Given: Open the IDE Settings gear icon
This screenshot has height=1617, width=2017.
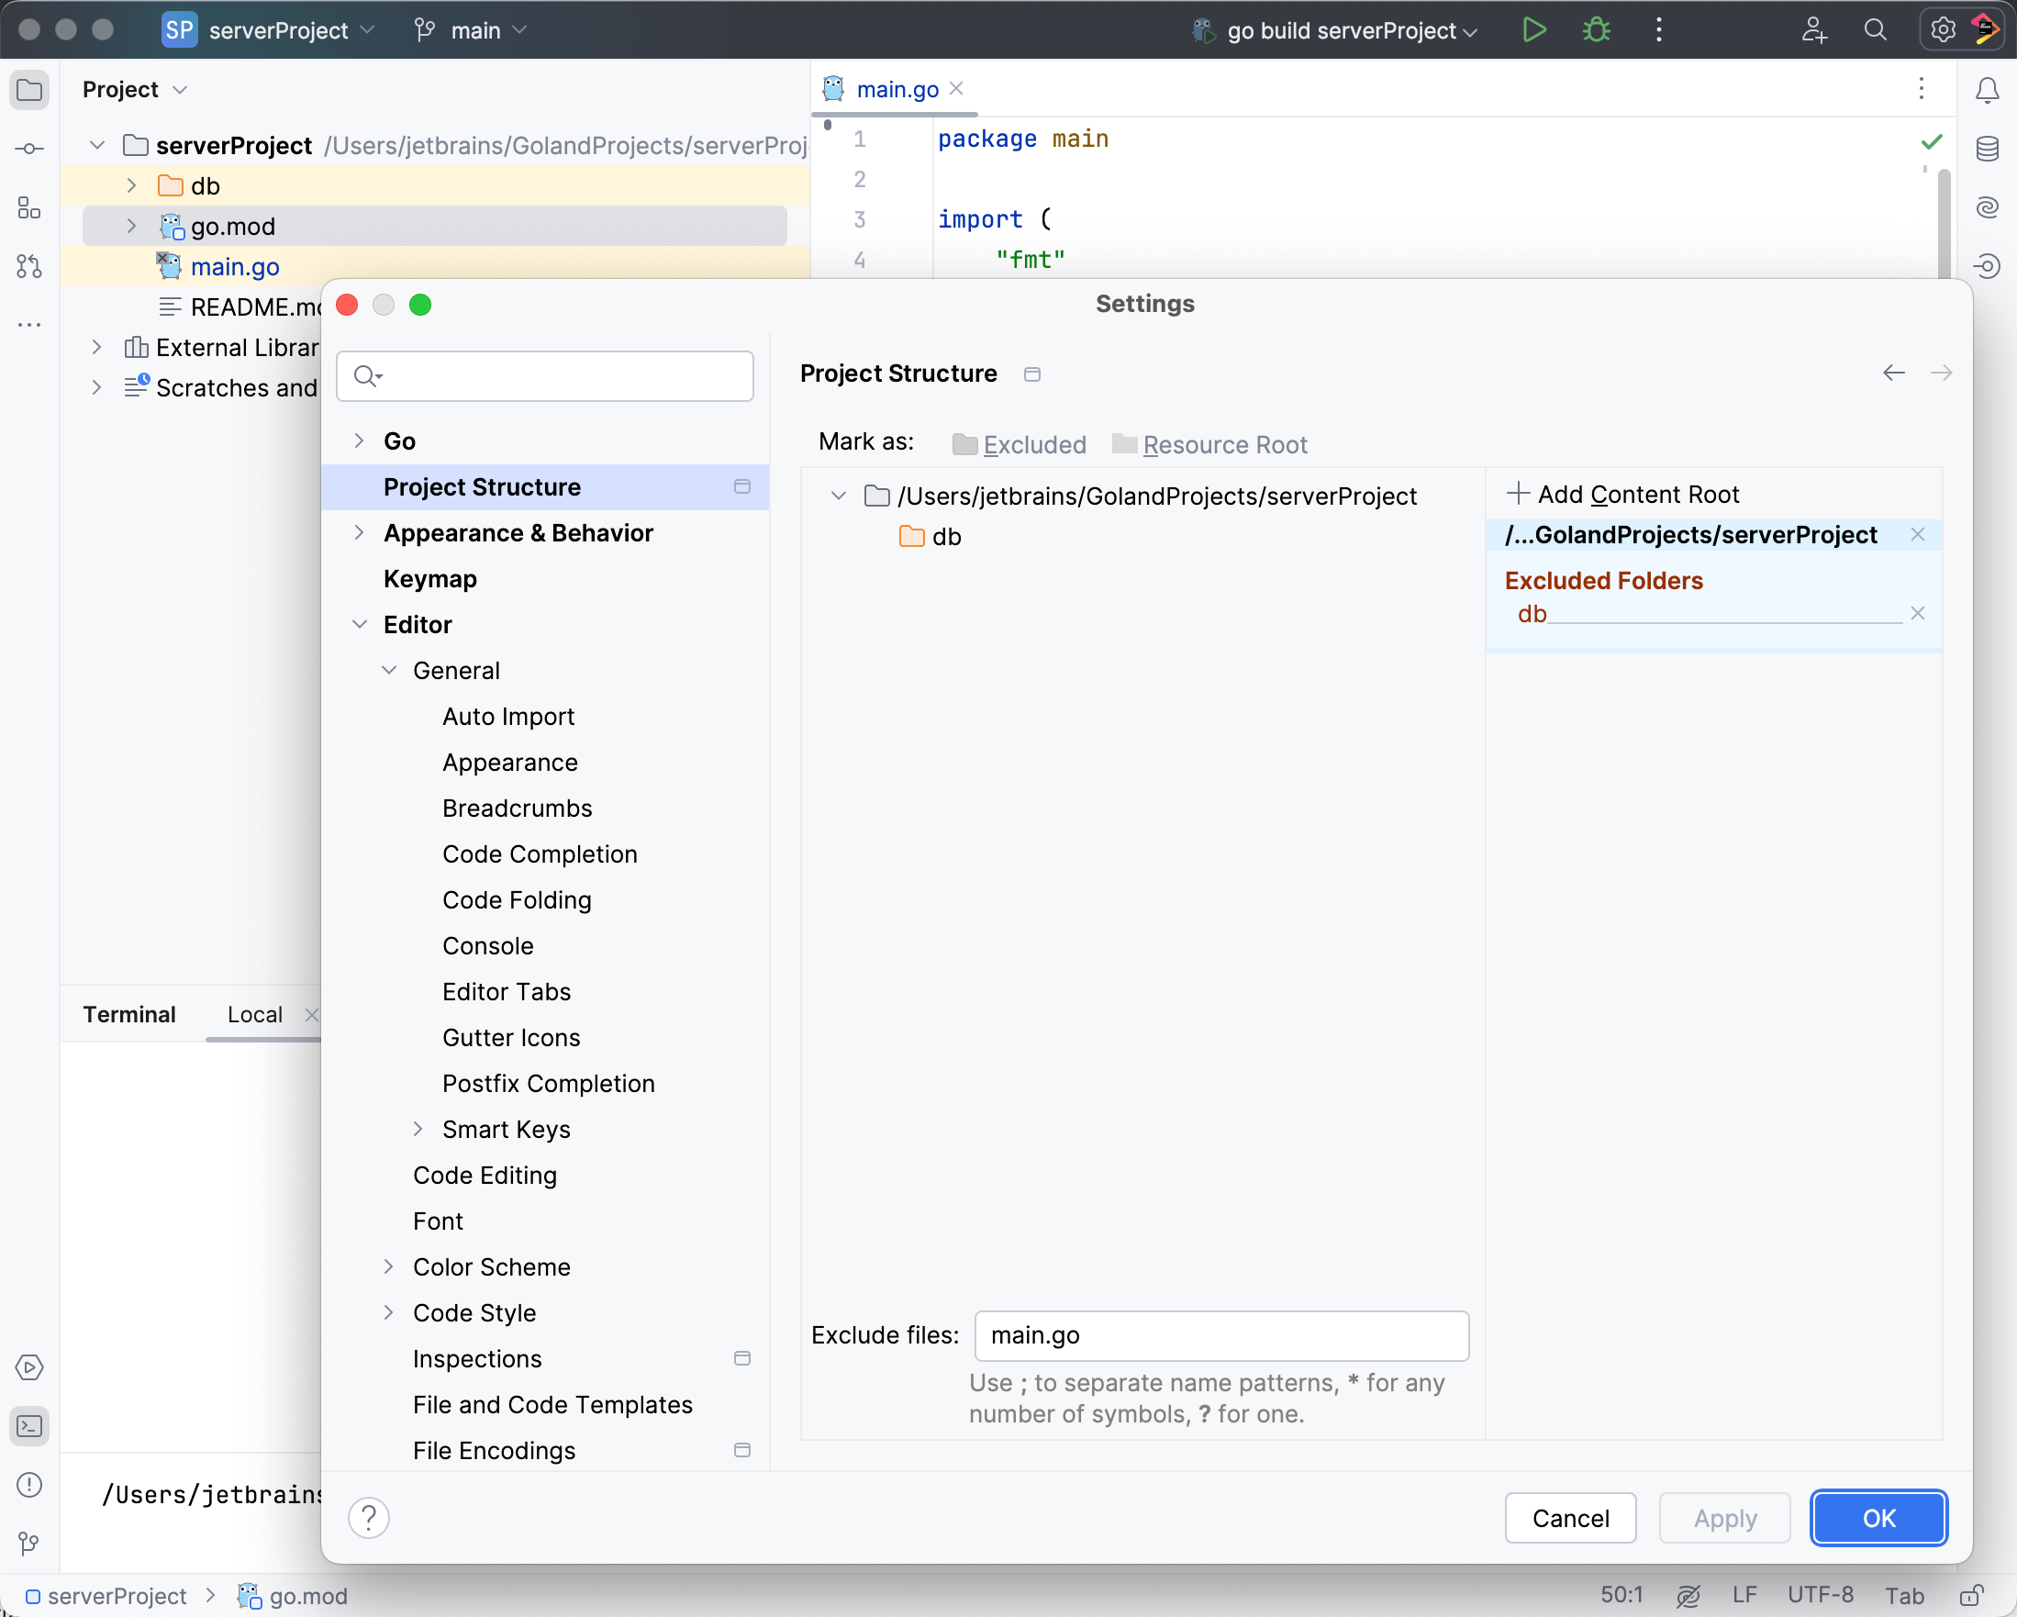Looking at the screenshot, I should [1942, 29].
